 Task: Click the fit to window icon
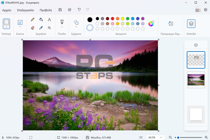(x=141, y=137)
